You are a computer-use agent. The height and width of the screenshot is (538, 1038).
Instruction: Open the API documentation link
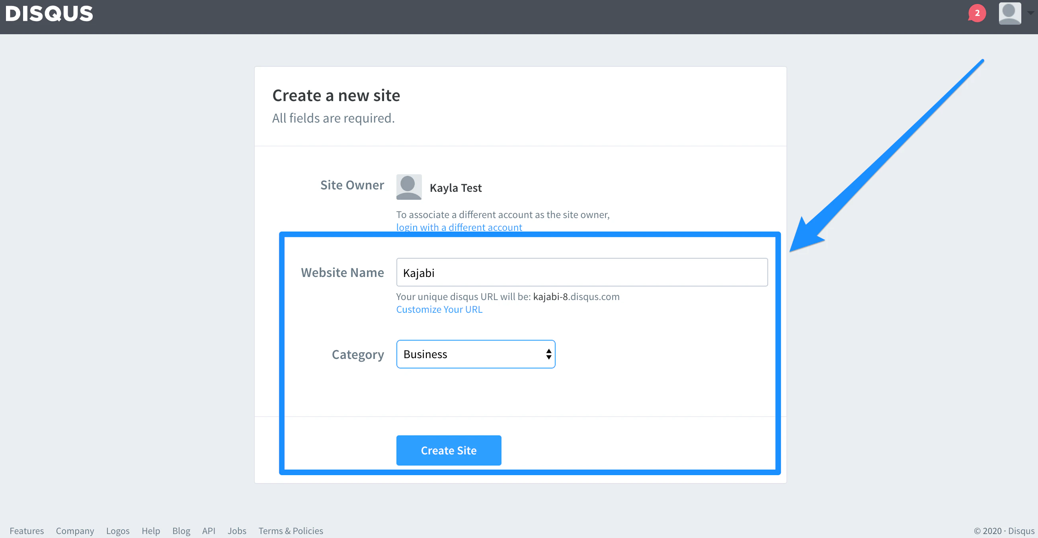[209, 531]
